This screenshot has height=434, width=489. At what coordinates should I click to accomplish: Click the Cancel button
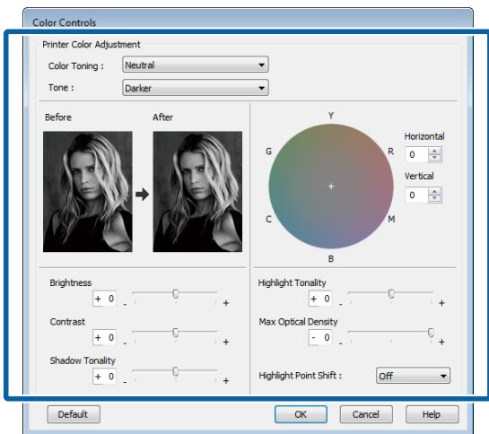pyautogui.click(x=366, y=414)
